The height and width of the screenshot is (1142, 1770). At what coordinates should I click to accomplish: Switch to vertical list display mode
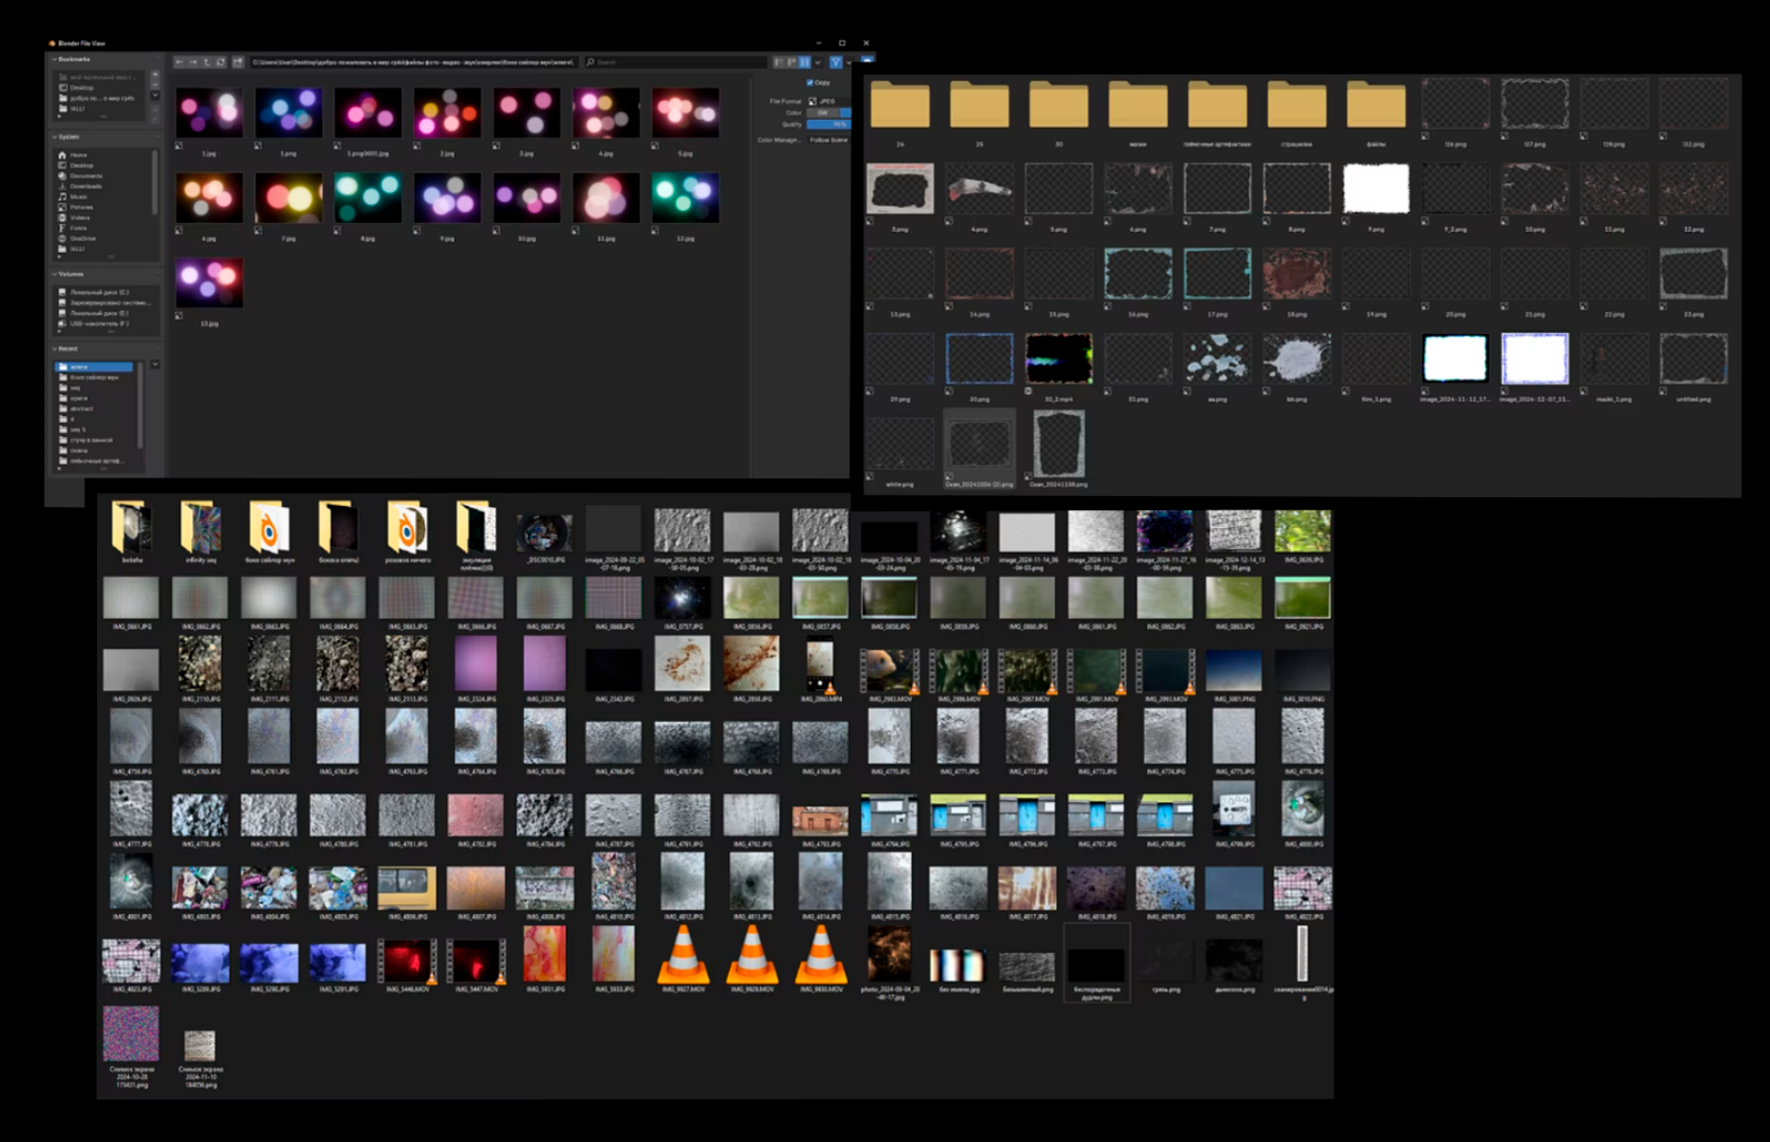[779, 62]
